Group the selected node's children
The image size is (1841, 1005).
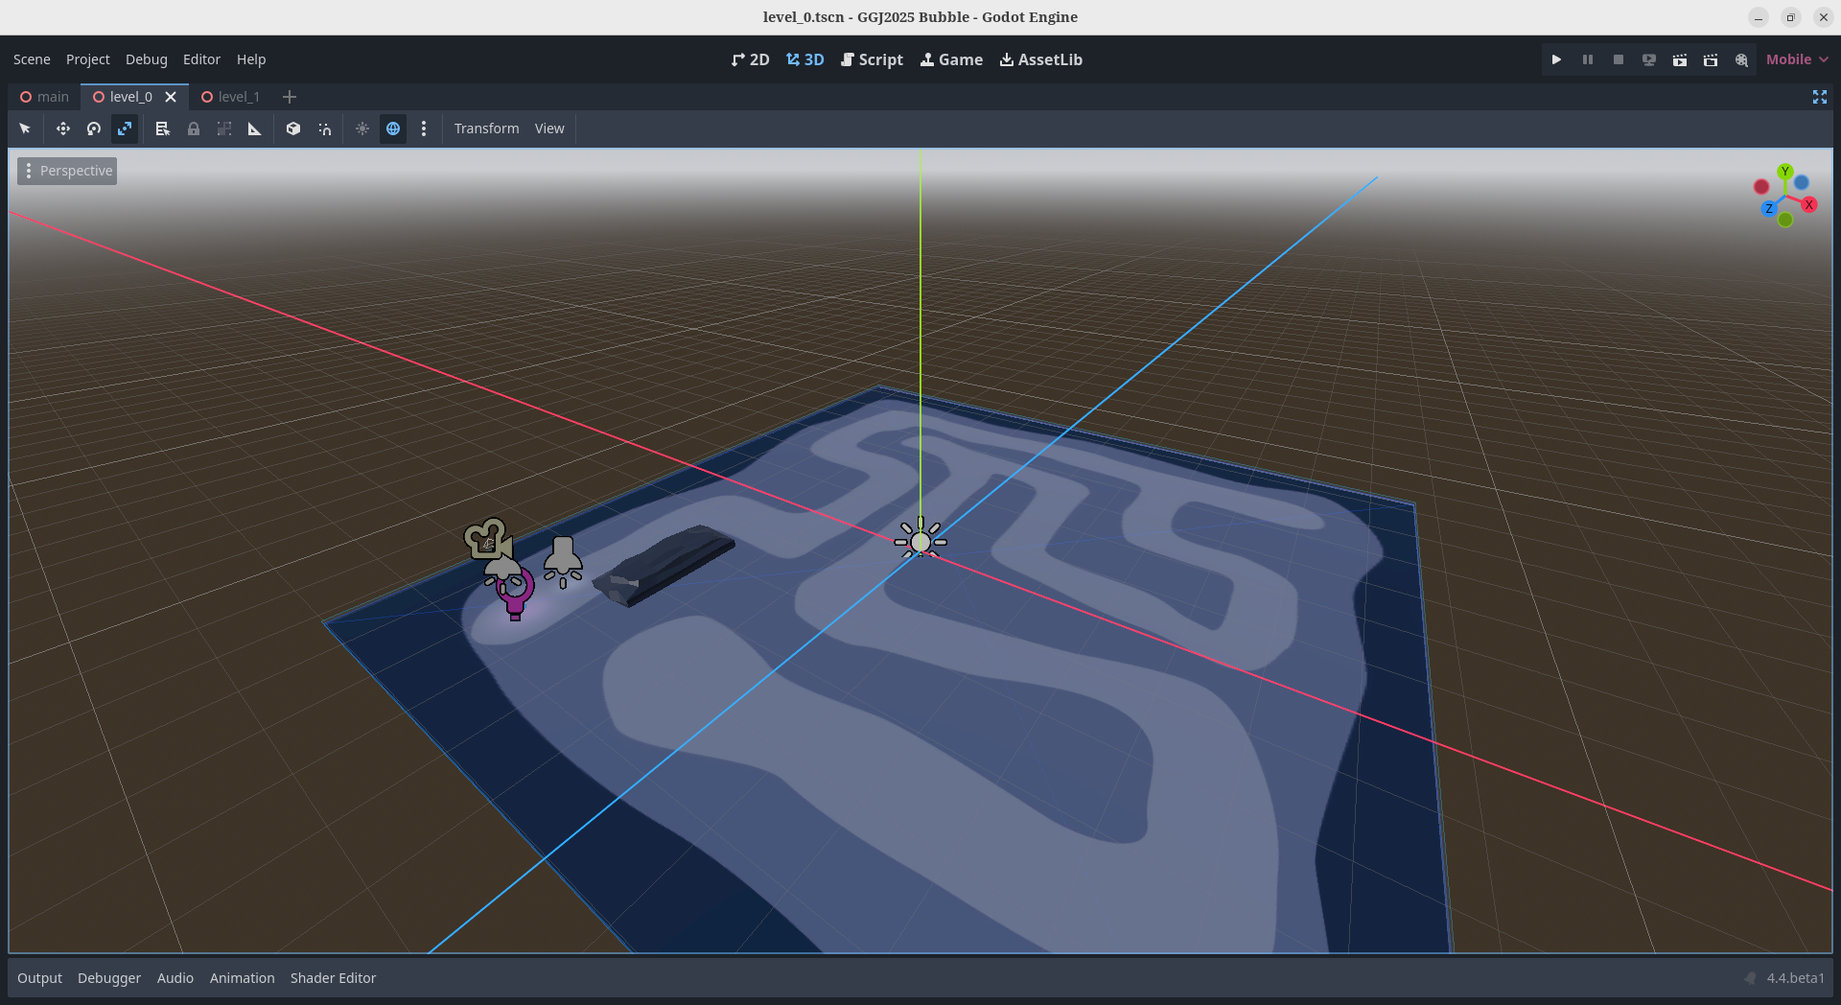coord(224,129)
